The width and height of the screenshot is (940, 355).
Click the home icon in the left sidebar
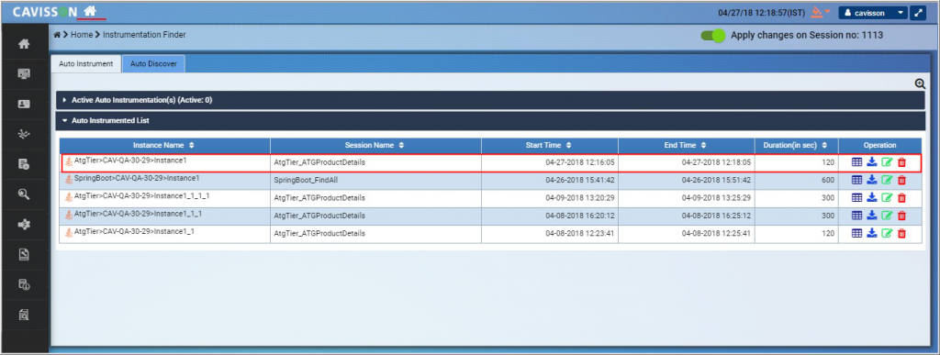(x=25, y=44)
